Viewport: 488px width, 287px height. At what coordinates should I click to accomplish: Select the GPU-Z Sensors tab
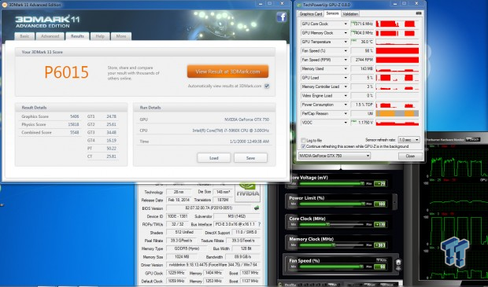click(332, 13)
